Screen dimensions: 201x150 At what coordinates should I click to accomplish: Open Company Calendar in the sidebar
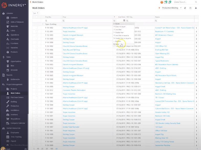coord(18,123)
